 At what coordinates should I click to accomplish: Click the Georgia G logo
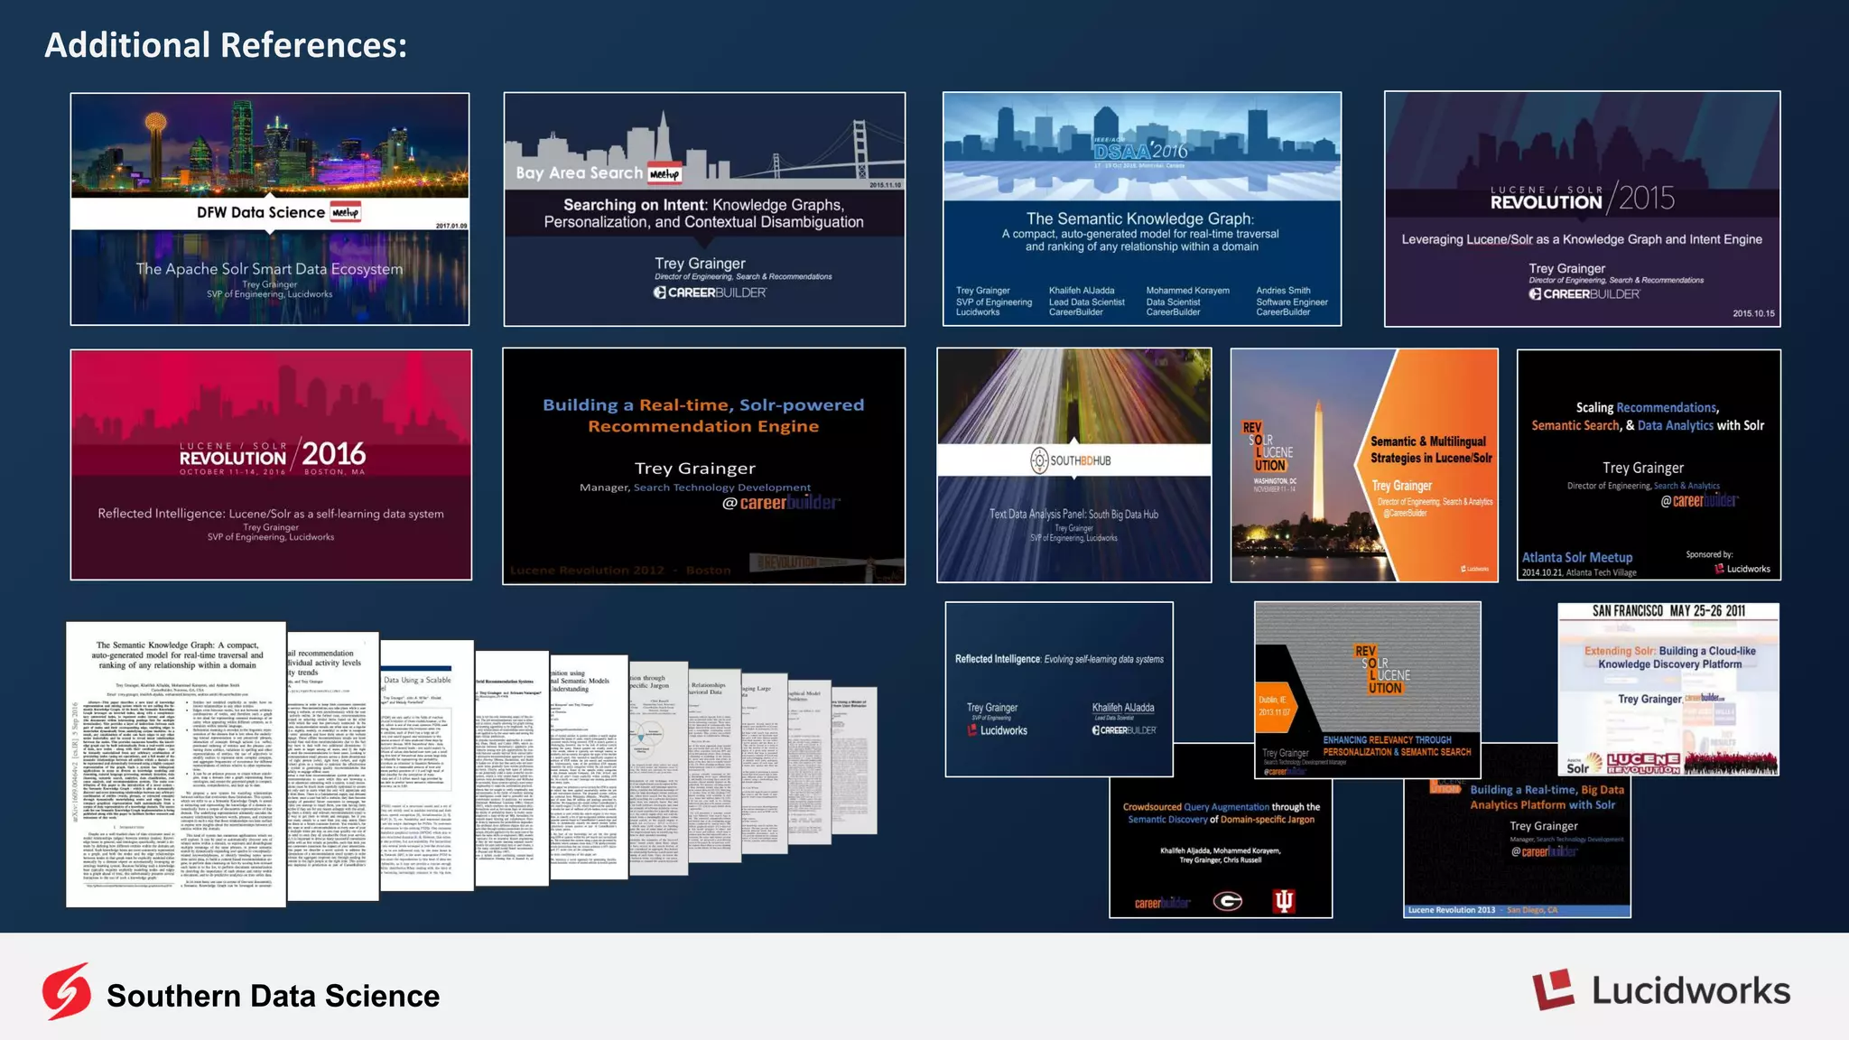click(1228, 901)
